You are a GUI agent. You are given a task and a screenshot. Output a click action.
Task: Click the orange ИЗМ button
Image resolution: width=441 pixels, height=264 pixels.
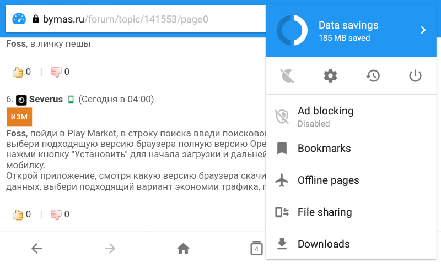pos(19,117)
